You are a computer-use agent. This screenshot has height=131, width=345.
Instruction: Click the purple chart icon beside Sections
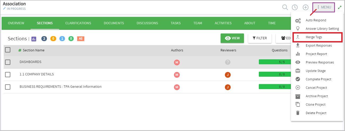click(34, 39)
